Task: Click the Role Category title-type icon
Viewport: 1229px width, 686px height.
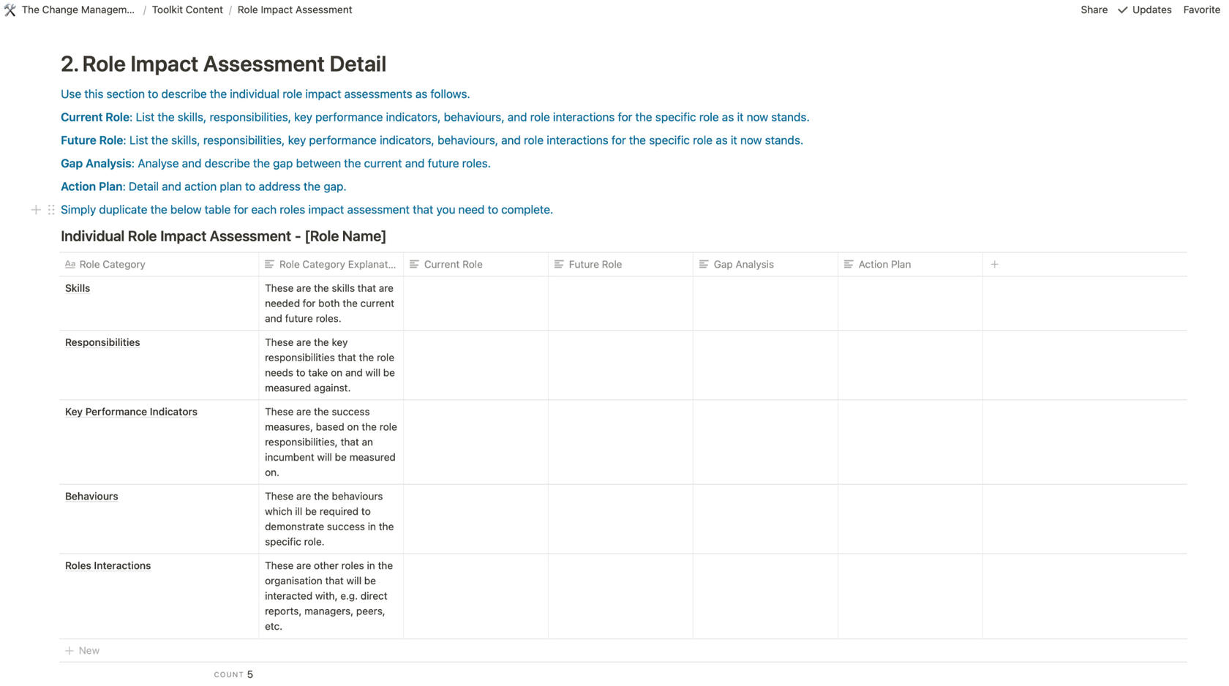Action: click(70, 264)
